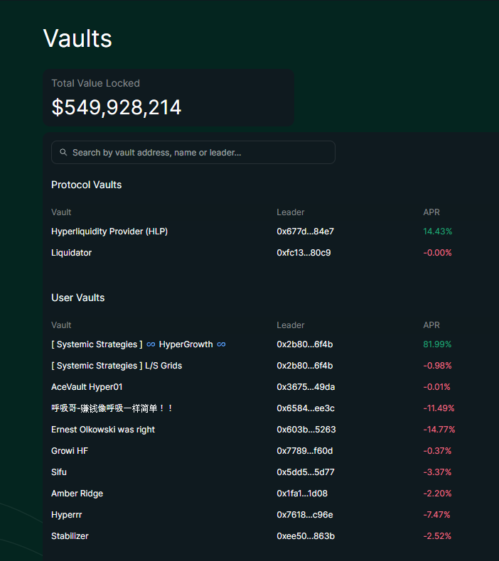The width and height of the screenshot is (499, 561).
Task: Open Systemic Strategies HyperGrowth vault
Action: click(139, 344)
